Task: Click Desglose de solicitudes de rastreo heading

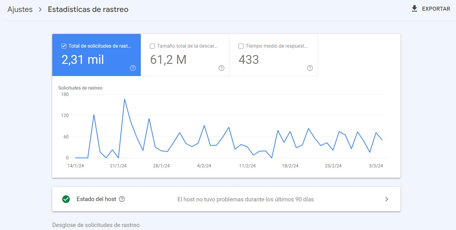Action: coord(96,225)
